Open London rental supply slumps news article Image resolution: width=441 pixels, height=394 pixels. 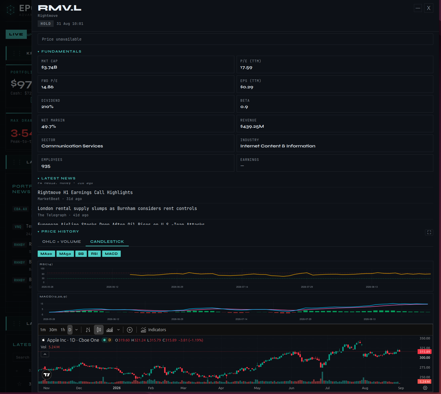117,209
